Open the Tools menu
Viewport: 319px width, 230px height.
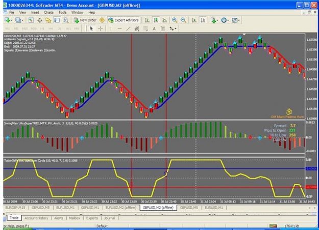(x=62, y=12)
